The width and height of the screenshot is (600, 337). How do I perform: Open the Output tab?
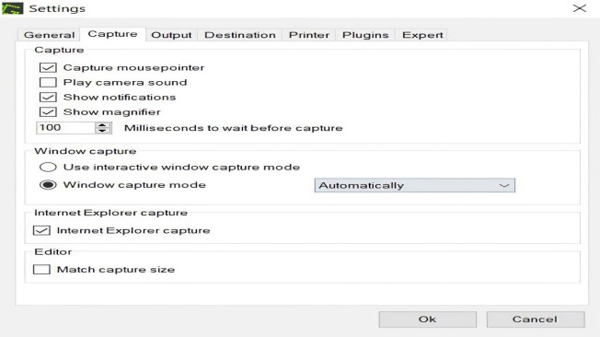(171, 35)
